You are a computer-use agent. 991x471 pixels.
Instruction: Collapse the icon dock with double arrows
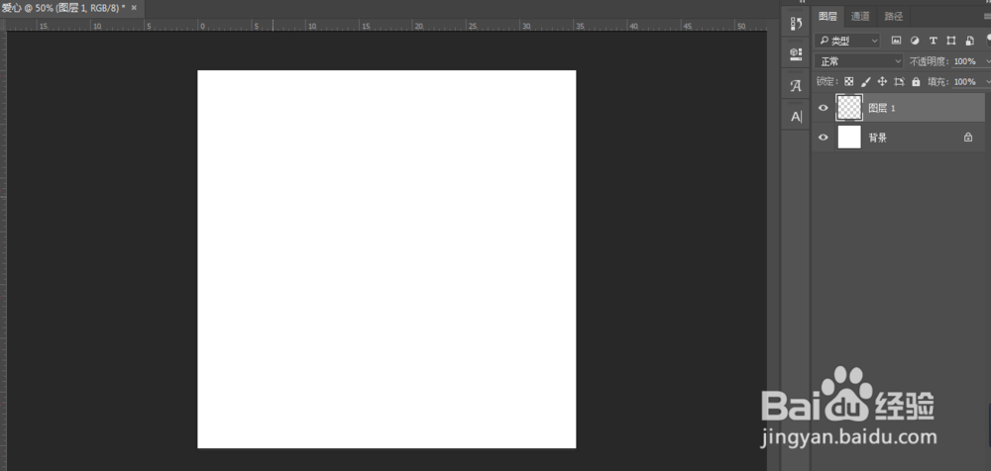coord(803,2)
